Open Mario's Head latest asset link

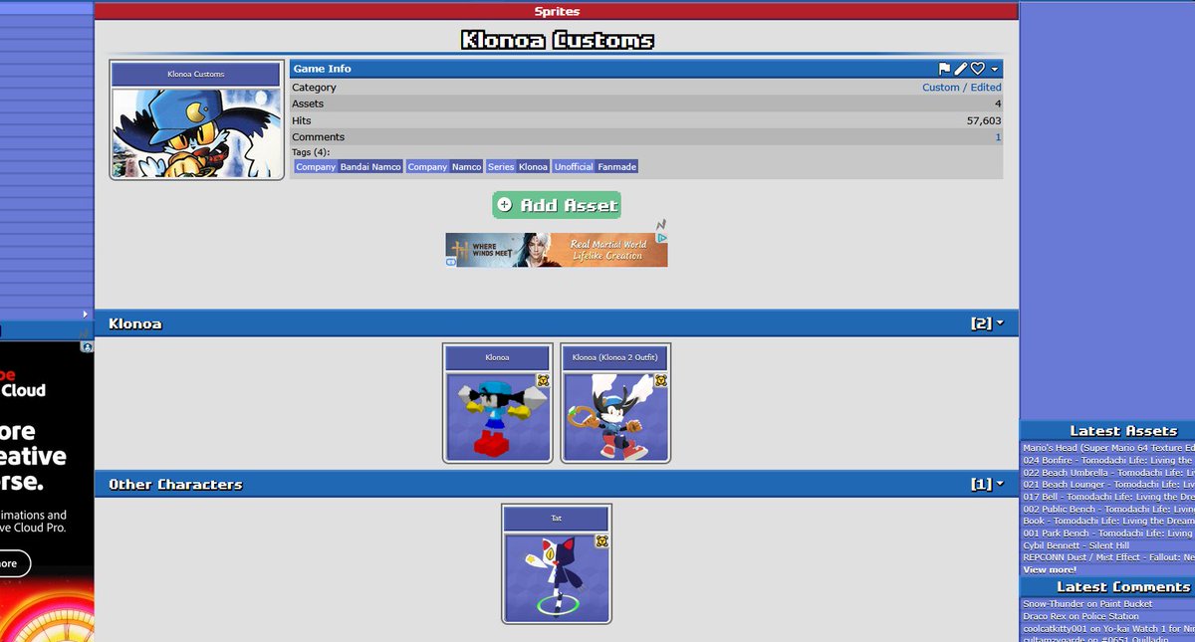point(1107,448)
